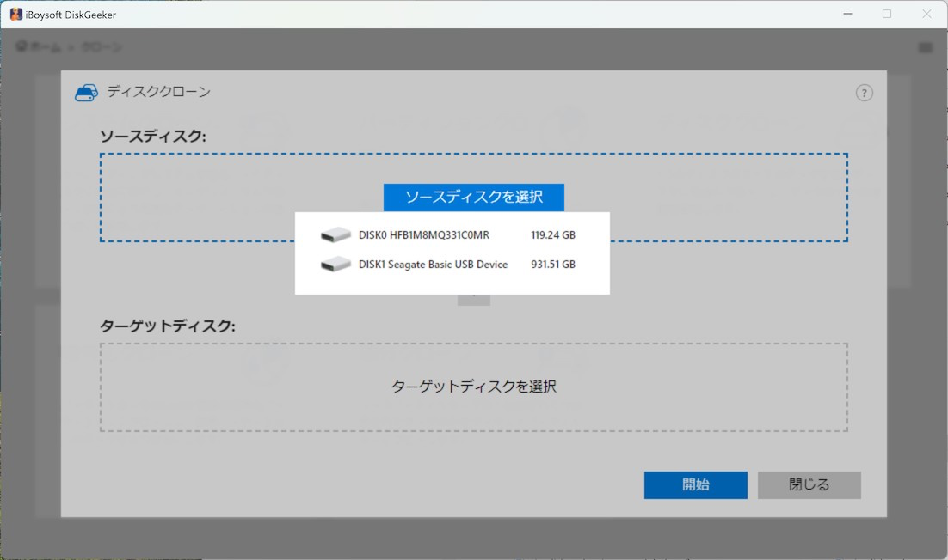Click the 931.51 GB size value
948x560 pixels.
(x=552, y=264)
